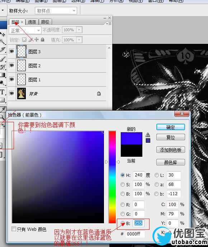Hide 图层 3 using its eye icon
This screenshot has height=247, width=208.
click(11, 51)
